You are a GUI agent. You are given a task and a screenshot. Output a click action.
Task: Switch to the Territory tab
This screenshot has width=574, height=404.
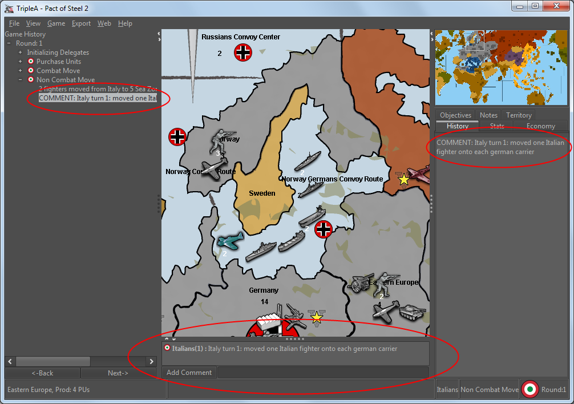[x=519, y=115]
